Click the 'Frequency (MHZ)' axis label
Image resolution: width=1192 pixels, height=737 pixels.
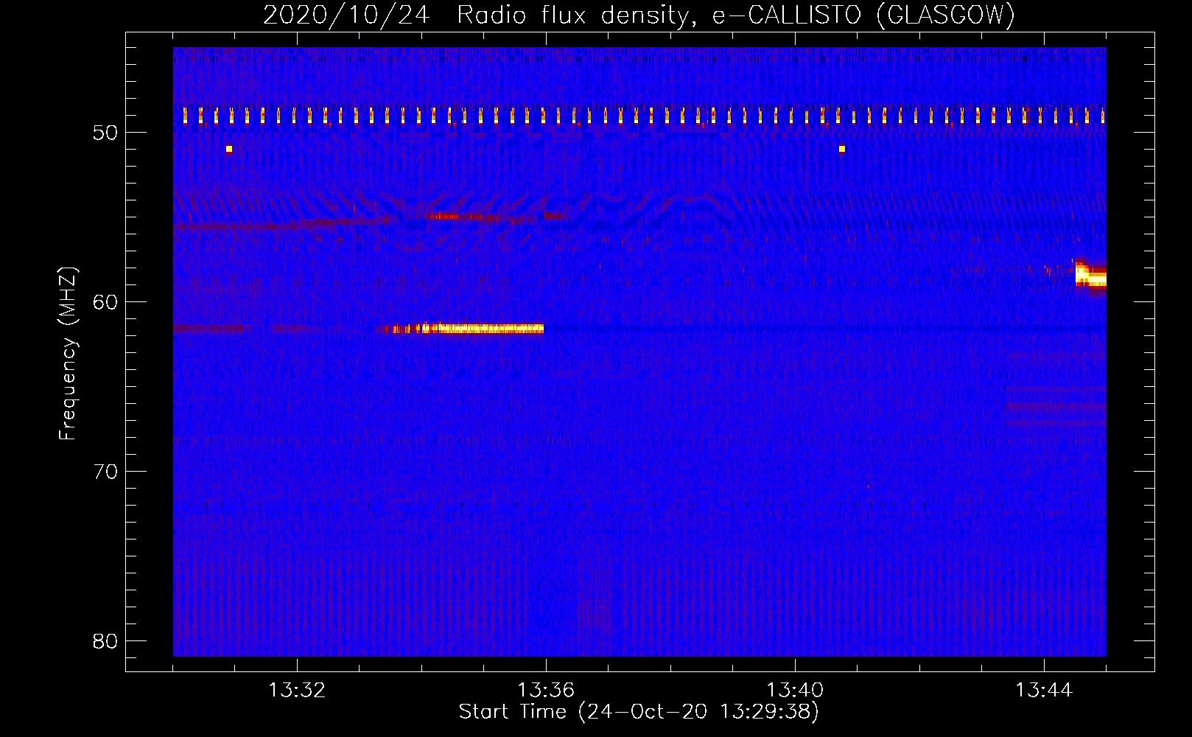click(68, 354)
